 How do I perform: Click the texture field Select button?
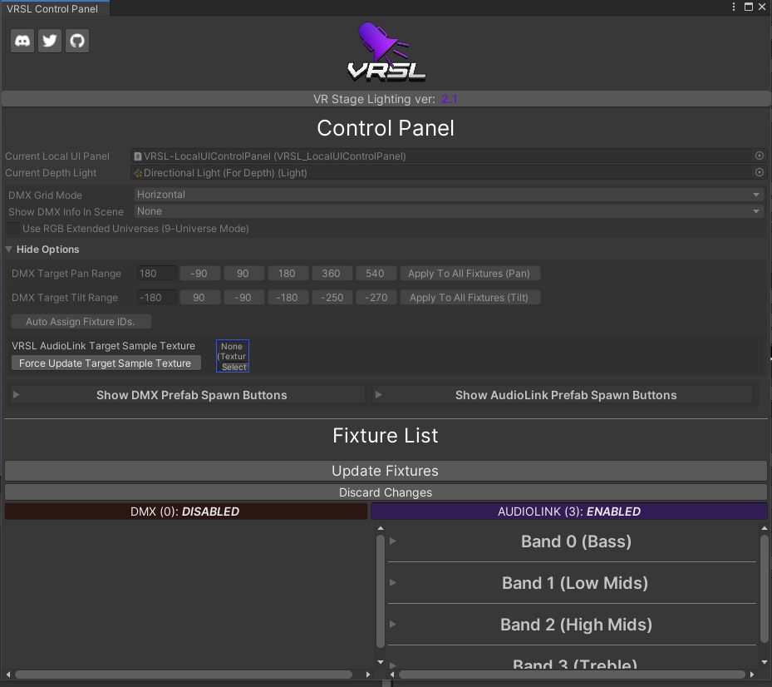tap(234, 367)
